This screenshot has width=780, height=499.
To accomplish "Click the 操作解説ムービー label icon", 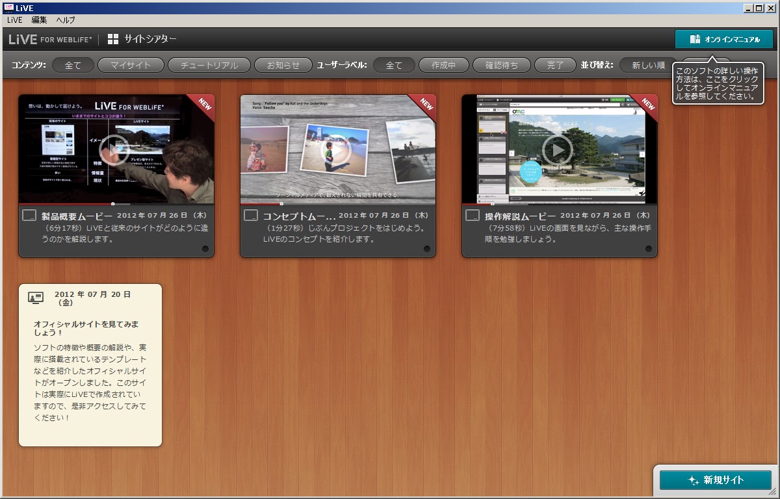I will tap(473, 215).
